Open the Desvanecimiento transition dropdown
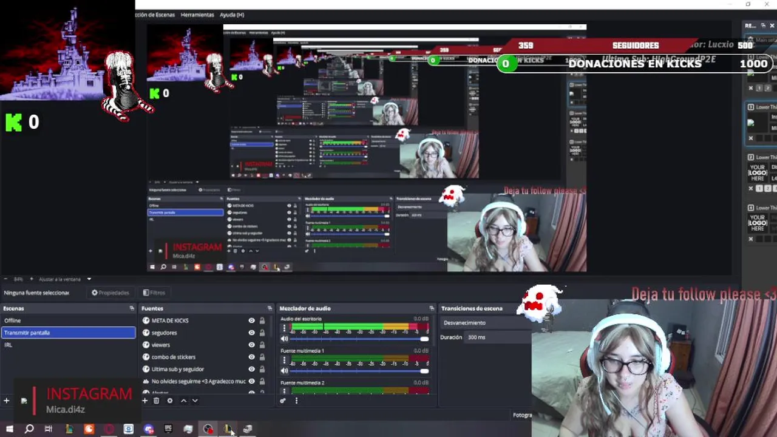This screenshot has height=437, width=777. tap(486, 323)
